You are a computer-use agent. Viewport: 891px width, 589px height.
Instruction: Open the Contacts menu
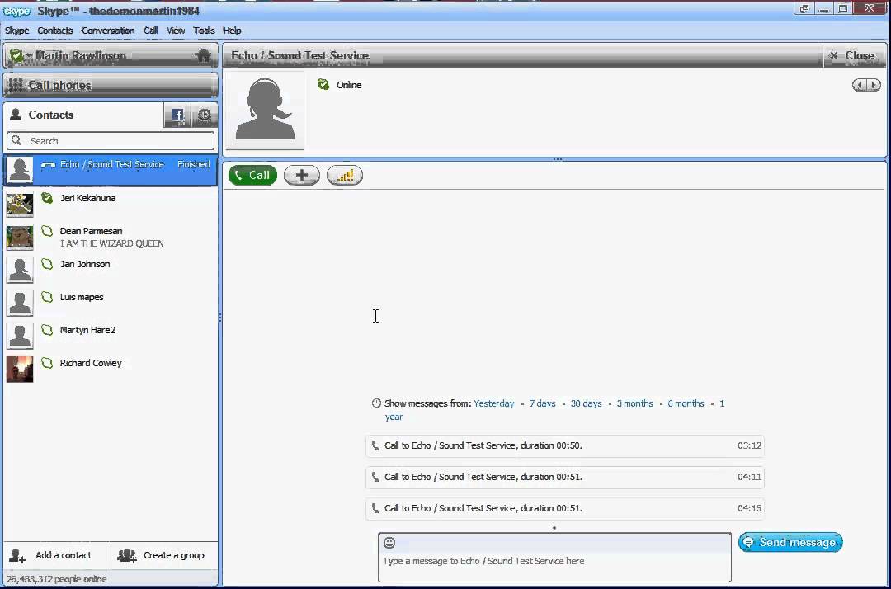55,31
